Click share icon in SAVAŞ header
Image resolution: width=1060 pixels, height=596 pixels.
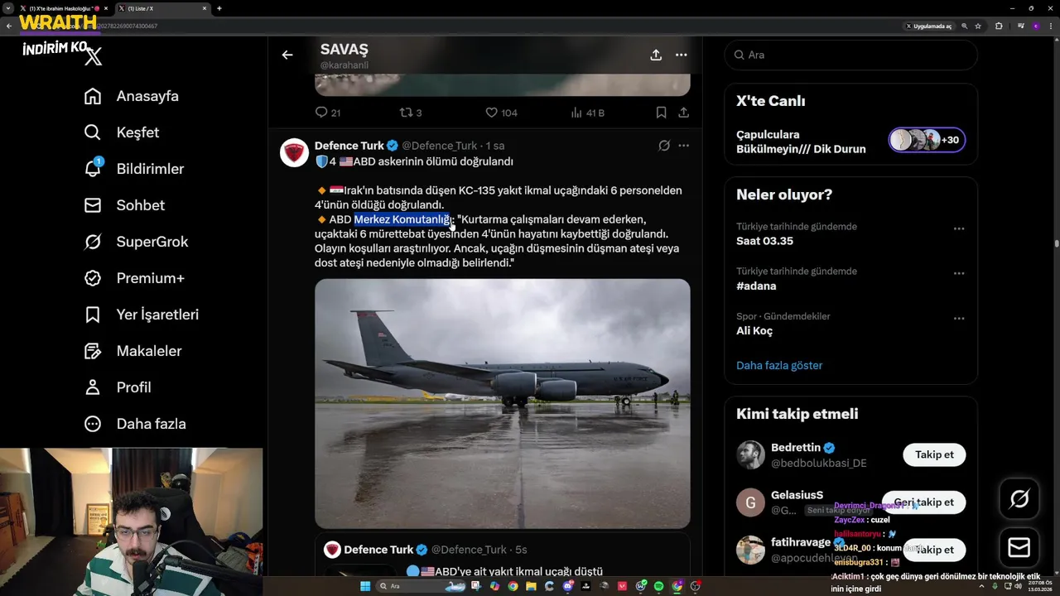click(x=656, y=55)
